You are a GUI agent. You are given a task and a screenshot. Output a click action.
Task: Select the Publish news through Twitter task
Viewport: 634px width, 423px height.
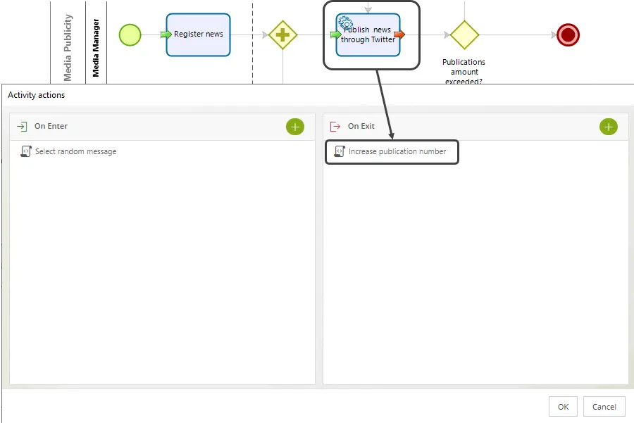point(368,34)
